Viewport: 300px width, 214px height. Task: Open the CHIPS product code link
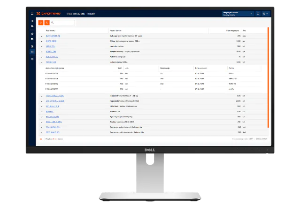click(51, 41)
